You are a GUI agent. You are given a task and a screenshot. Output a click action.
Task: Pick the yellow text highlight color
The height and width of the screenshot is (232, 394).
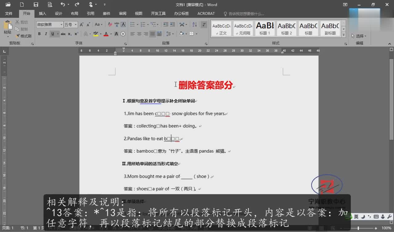(95, 34)
